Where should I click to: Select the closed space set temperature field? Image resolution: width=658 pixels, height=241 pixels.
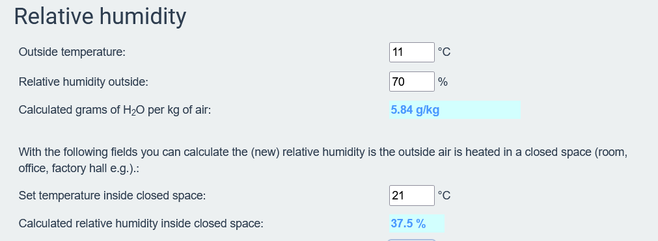412,196
